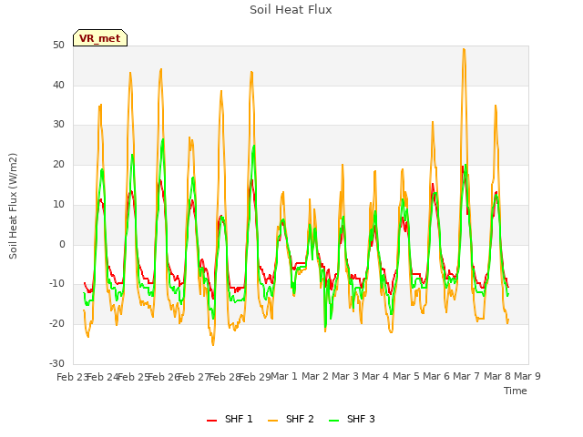The height and width of the screenshot is (437, 583).
Task: Click the 40 y-axis tick label
Action: click(58, 85)
